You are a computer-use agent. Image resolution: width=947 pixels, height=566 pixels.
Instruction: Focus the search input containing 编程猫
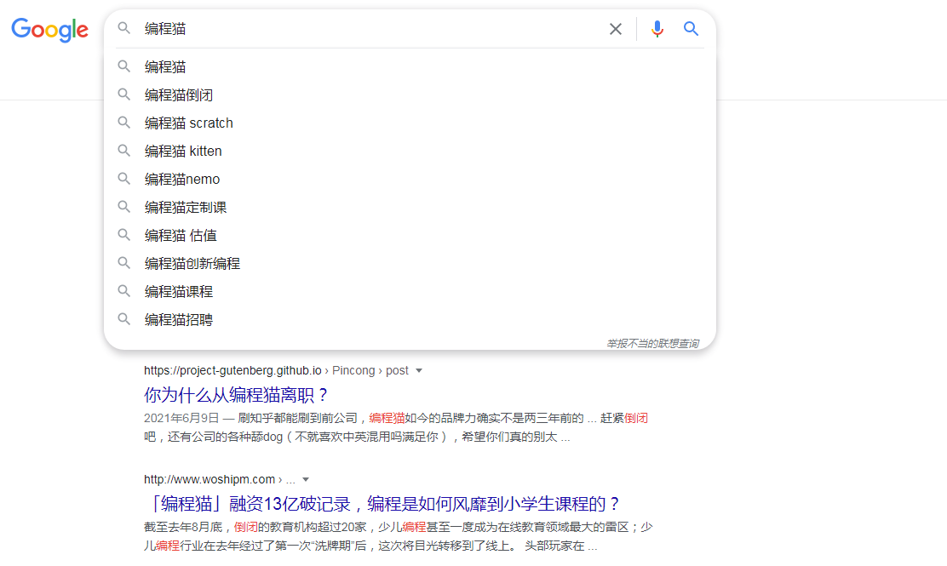(371, 28)
